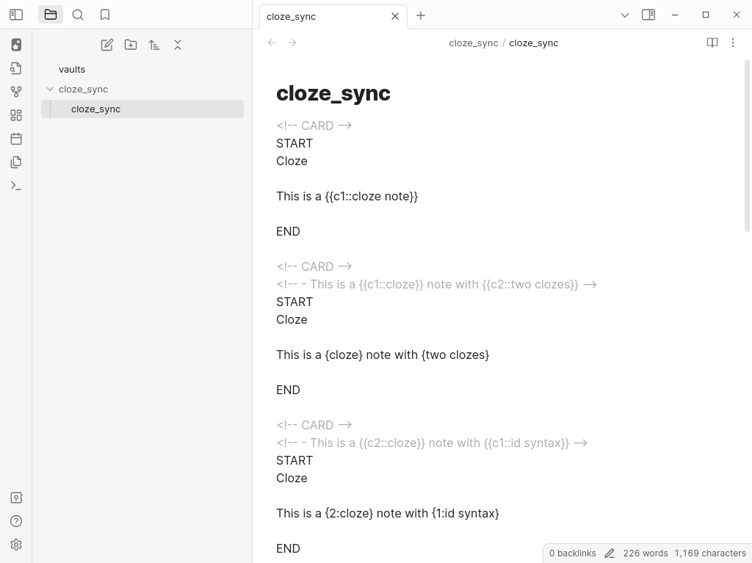
Task: Create a new note
Action: click(107, 45)
